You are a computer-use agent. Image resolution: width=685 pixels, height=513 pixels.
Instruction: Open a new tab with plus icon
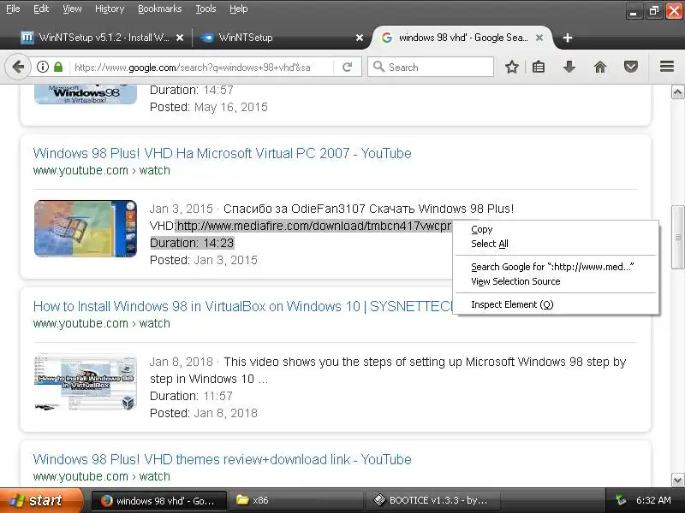(x=568, y=38)
